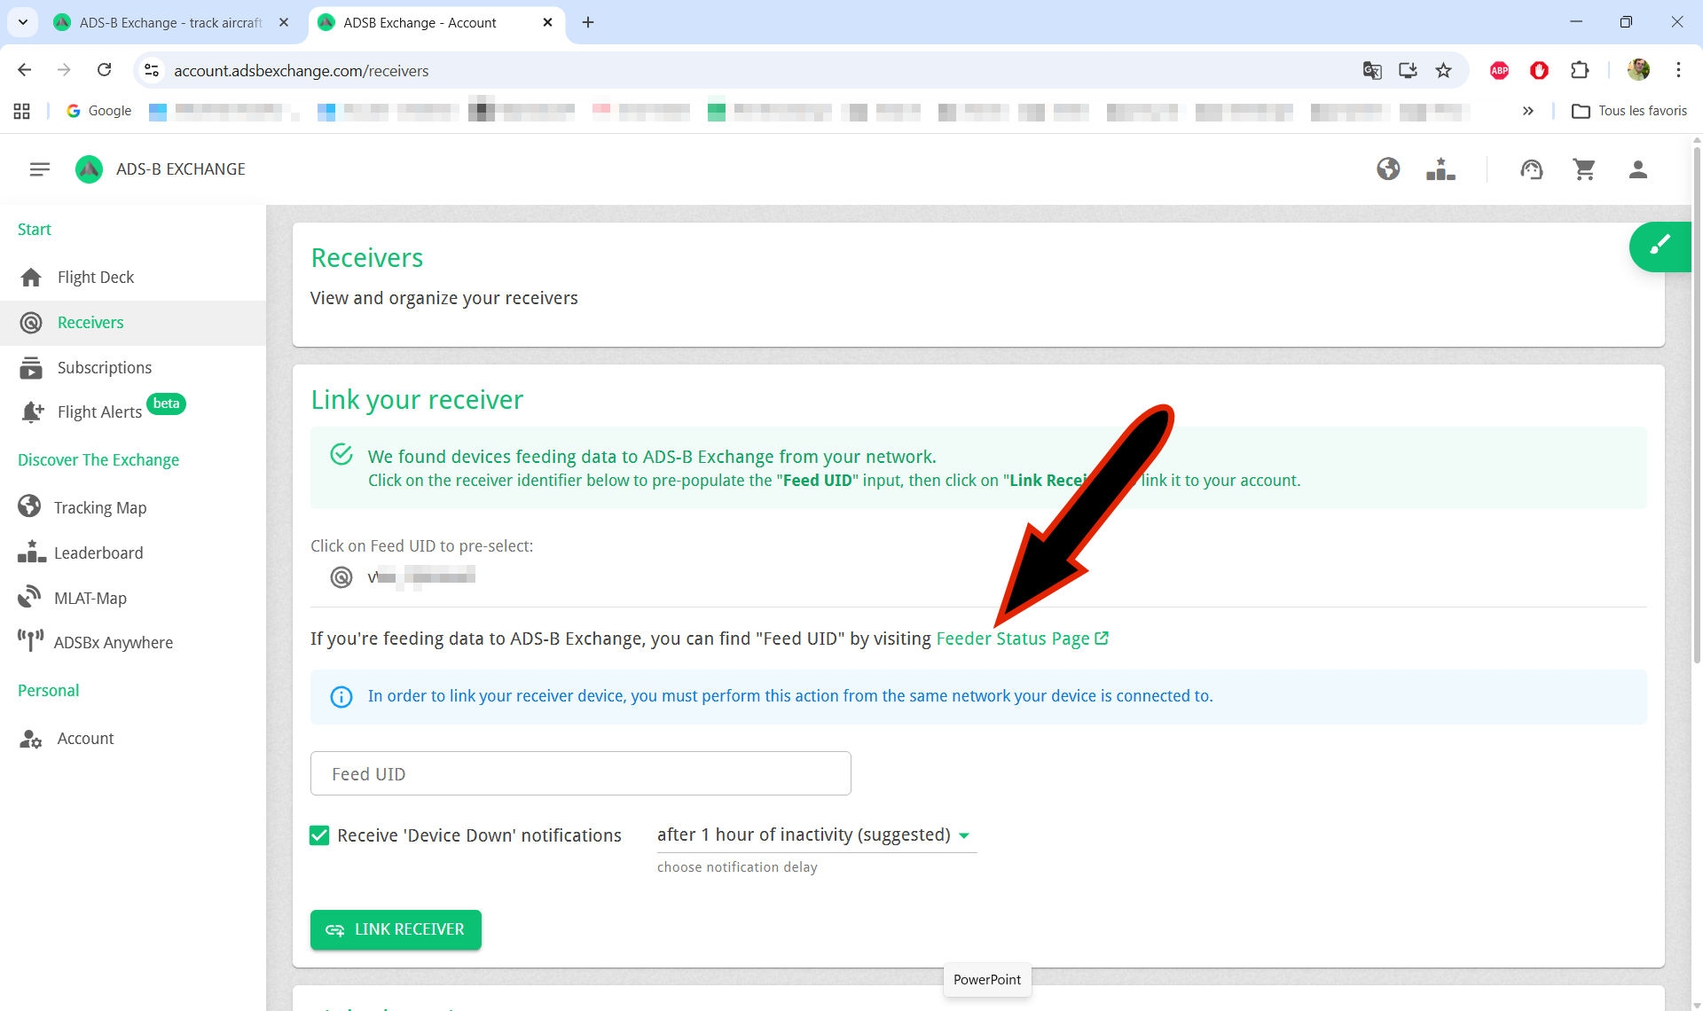Open Leaderboard from the sidebar
Viewport: 1703px width, 1011px height.
coord(133,553)
